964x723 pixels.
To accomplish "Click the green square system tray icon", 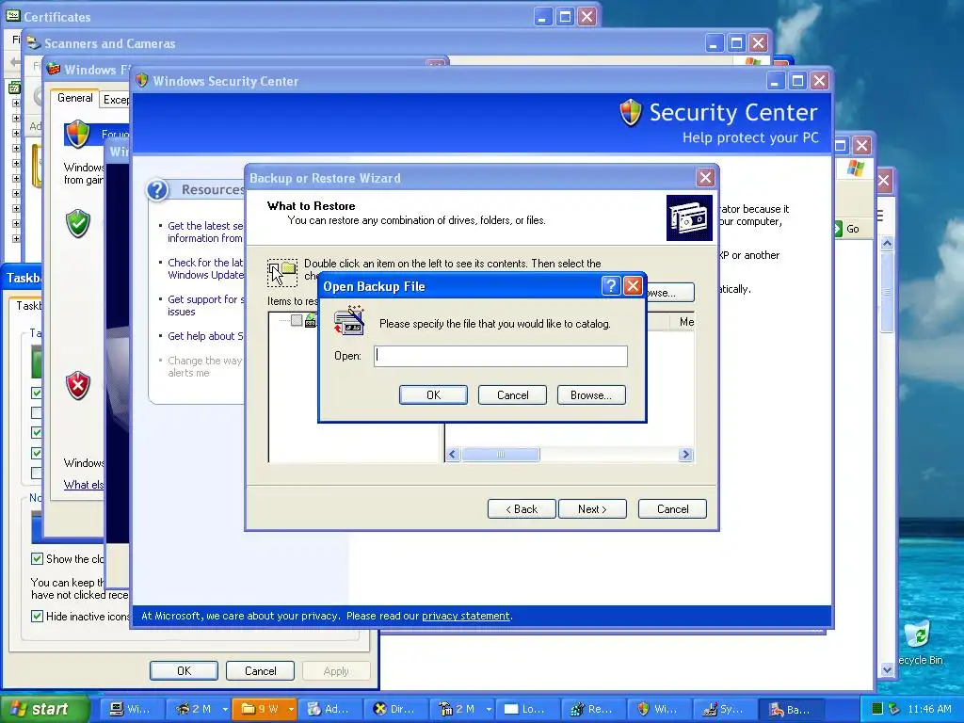I will (x=877, y=709).
